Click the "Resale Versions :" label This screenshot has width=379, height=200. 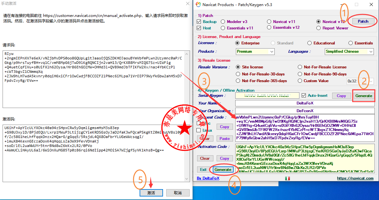(x=214, y=67)
